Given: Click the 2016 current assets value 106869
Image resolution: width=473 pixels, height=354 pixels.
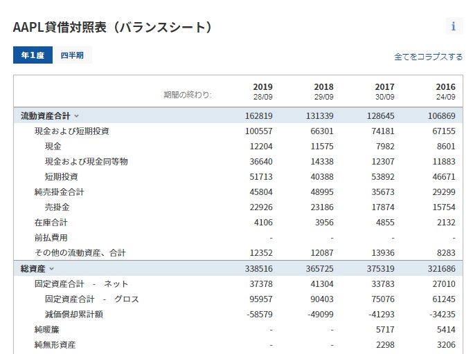Looking at the screenshot, I should tap(442, 116).
